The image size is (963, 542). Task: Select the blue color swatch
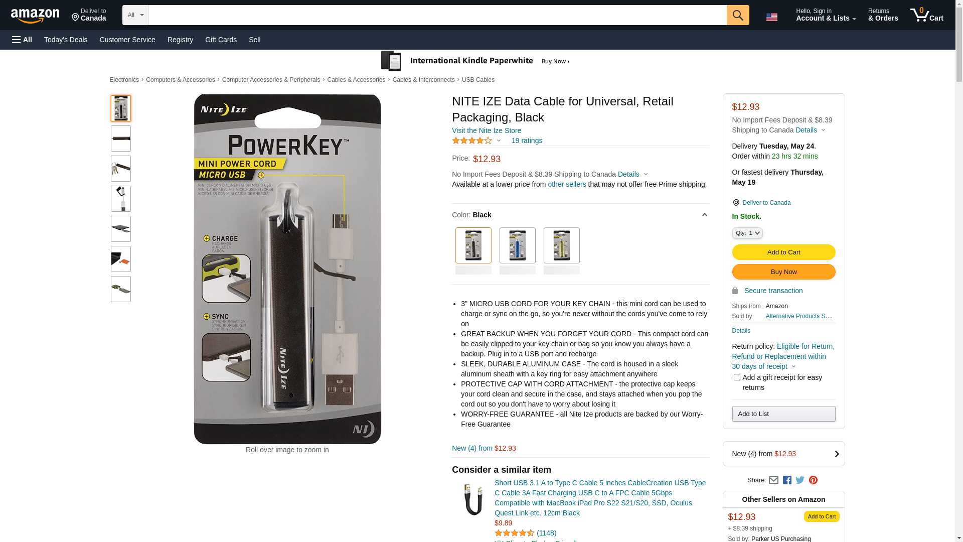point(517,245)
